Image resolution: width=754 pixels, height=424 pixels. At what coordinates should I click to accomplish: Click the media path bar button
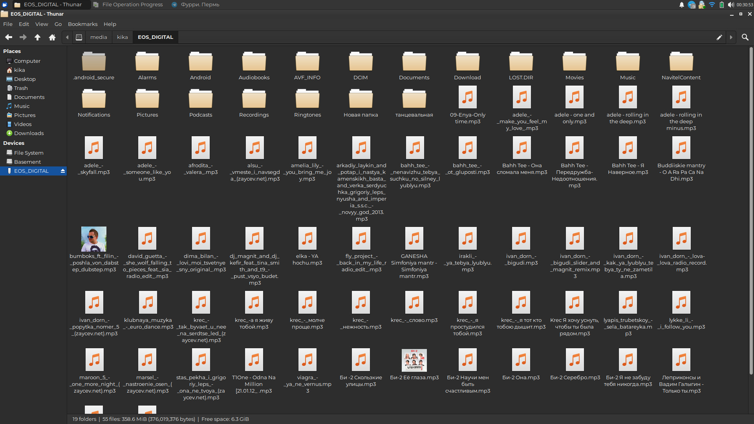(99, 37)
